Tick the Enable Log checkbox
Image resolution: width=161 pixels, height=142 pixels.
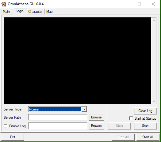coord(6,126)
